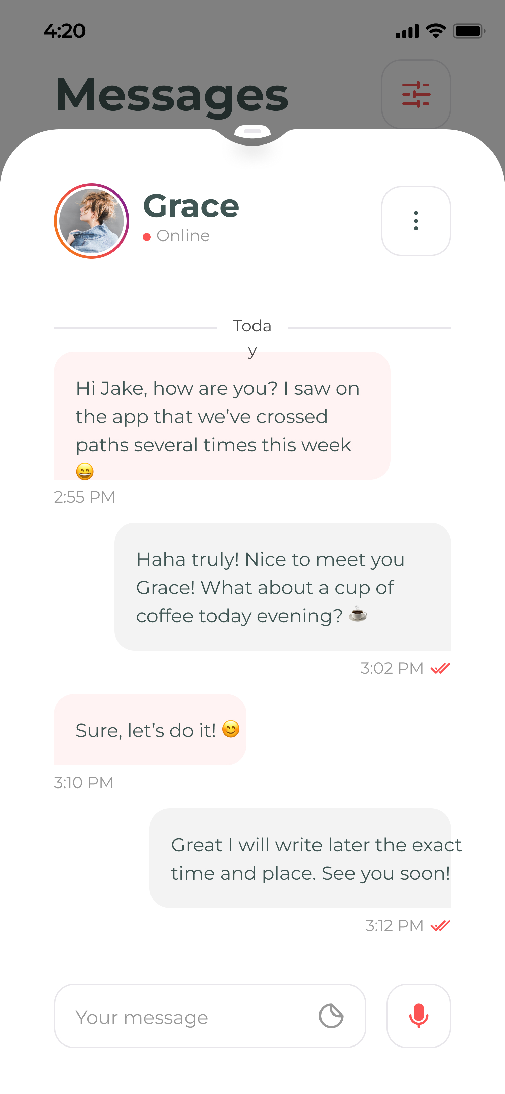Tap the 4:20 clock in status bar
The height and width of the screenshot is (1094, 505).
pyautogui.click(x=65, y=31)
